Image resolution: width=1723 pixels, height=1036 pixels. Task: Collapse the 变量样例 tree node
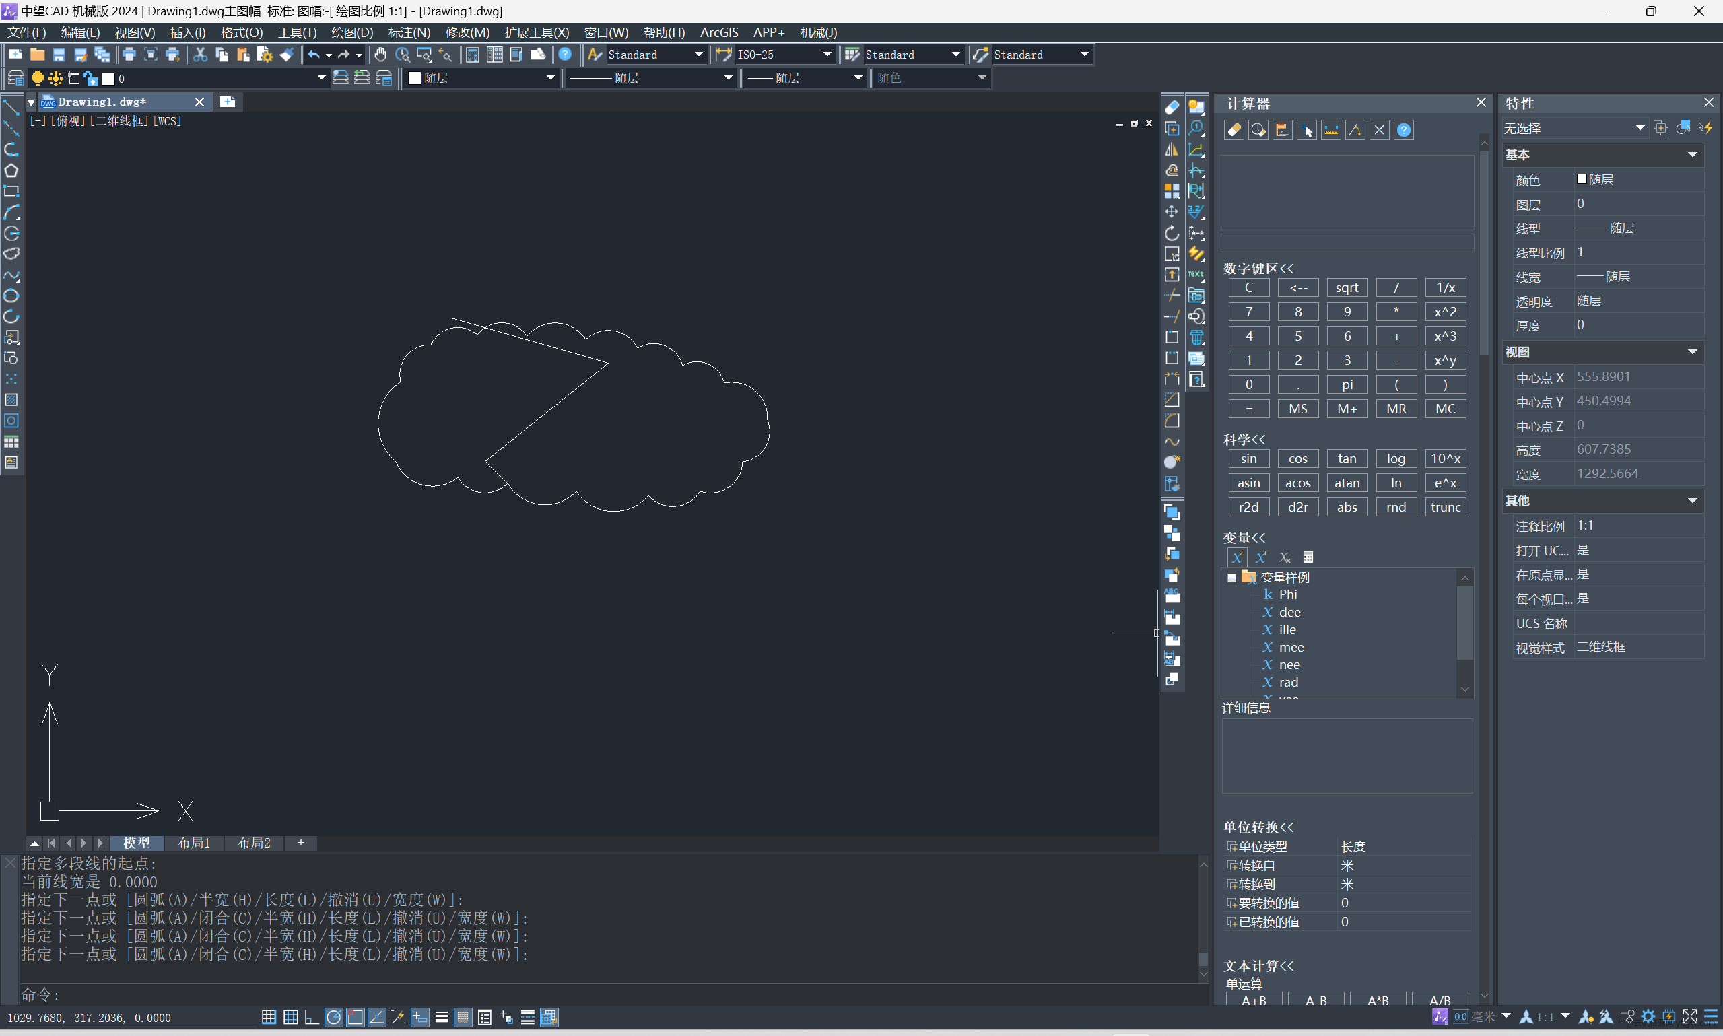coord(1232,578)
